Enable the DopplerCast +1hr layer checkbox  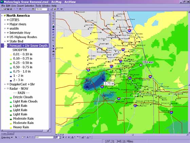point(8,84)
